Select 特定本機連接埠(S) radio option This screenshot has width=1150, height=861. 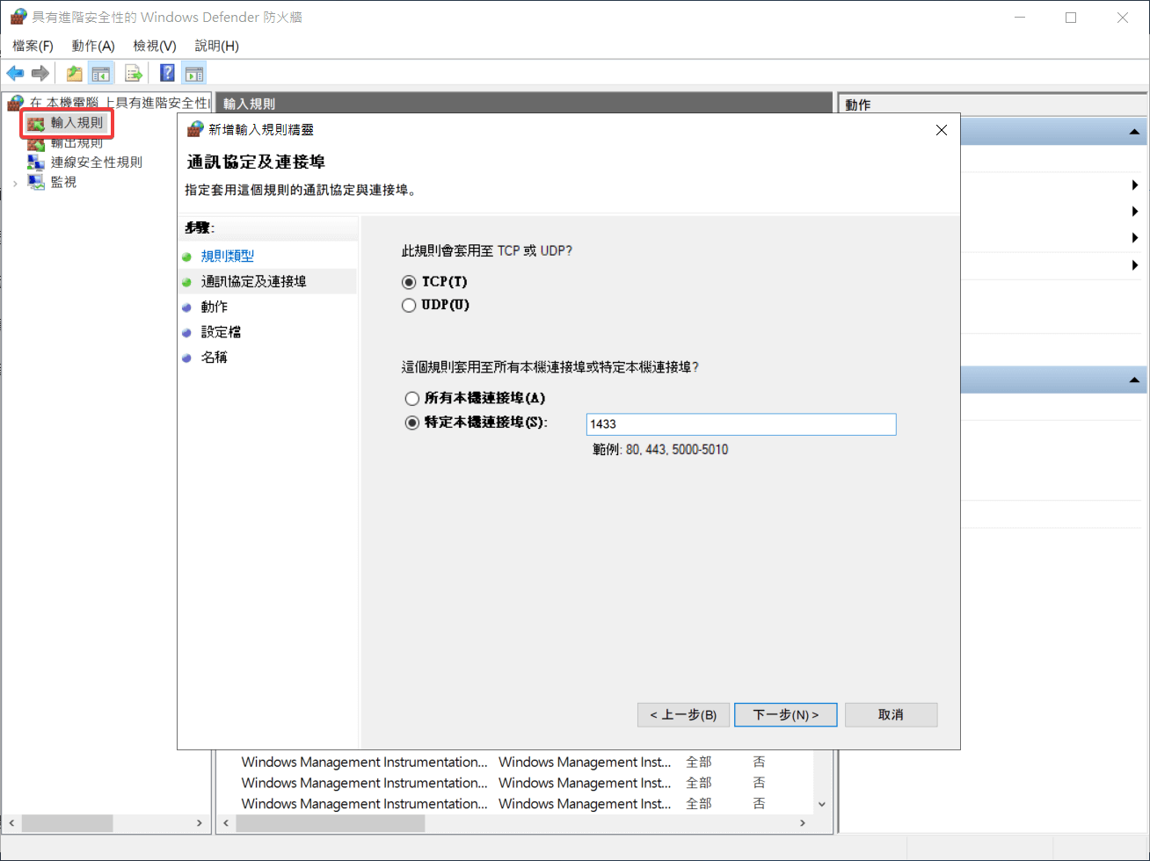click(411, 423)
